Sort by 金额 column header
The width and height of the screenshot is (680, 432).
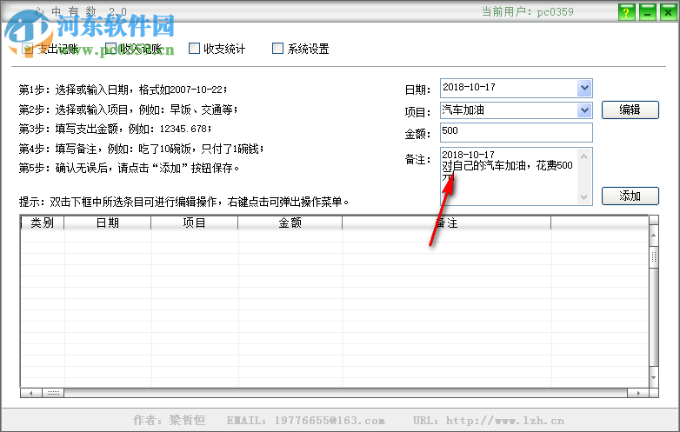click(290, 223)
